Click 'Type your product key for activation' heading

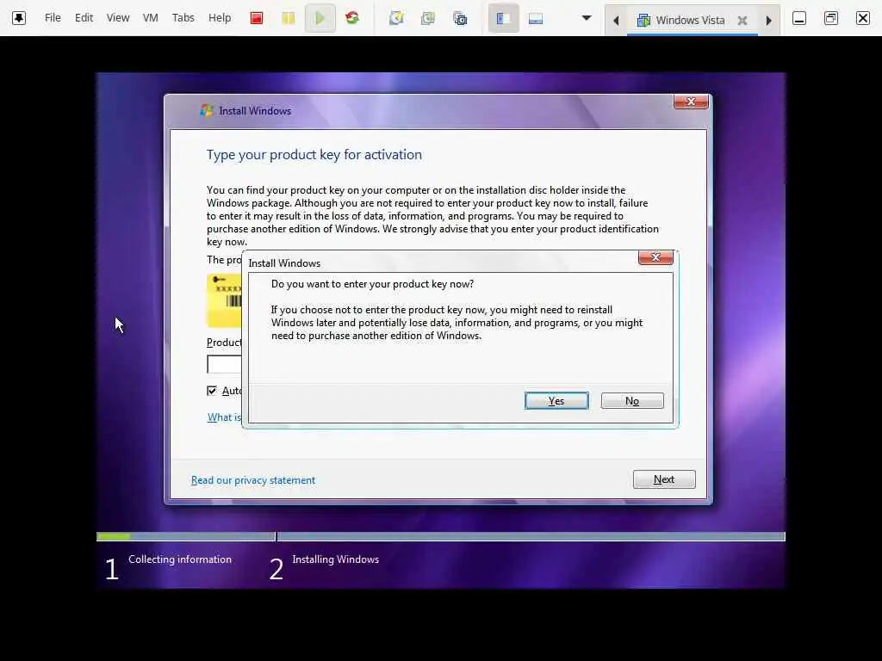click(314, 155)
